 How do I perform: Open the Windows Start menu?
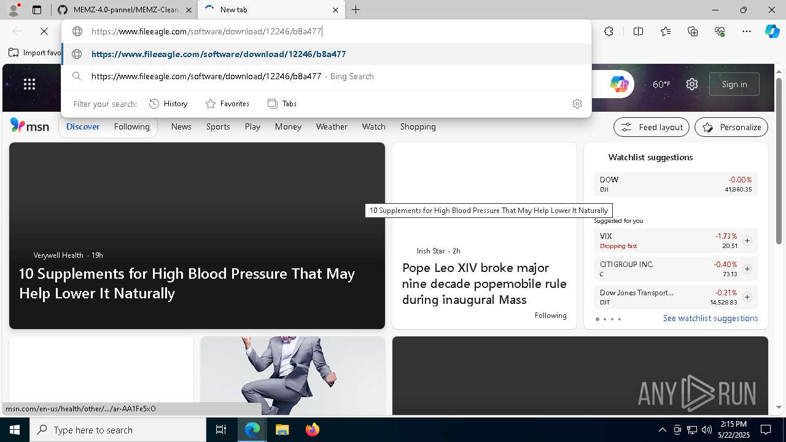point(15,430)
